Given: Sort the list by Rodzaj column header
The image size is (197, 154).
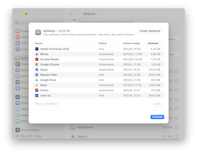Looking at the screenshot, I should (103, 43).
